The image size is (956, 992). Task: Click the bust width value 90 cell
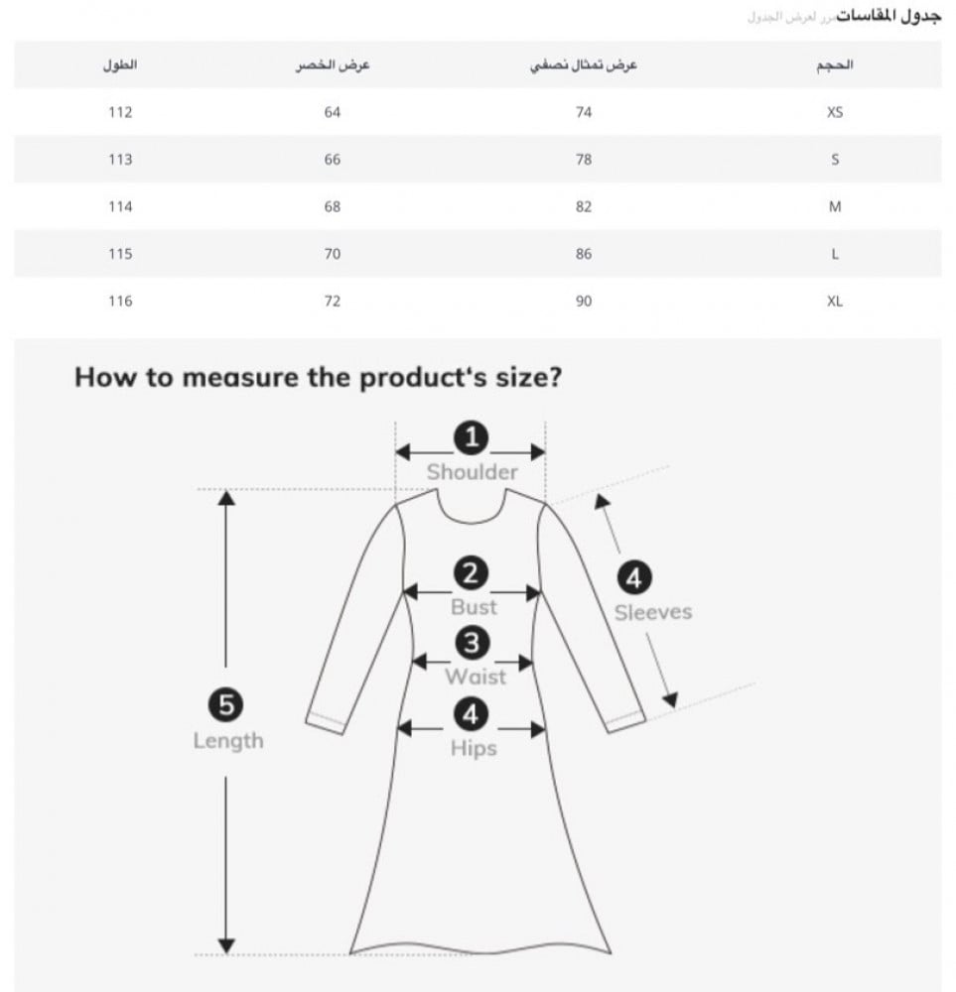coord(584,302)
